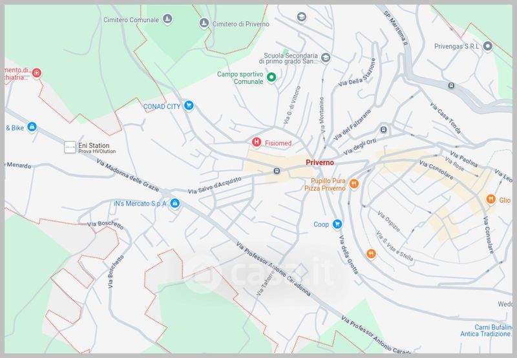Select the transit stop icon below Fisiomed

pyautogui.click(x=277, y=171)
